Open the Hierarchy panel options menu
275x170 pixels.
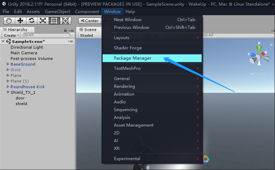(71, 31)
